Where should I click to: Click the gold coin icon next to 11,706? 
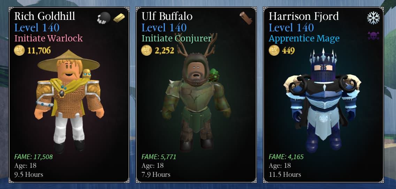[x=20, y=50]
